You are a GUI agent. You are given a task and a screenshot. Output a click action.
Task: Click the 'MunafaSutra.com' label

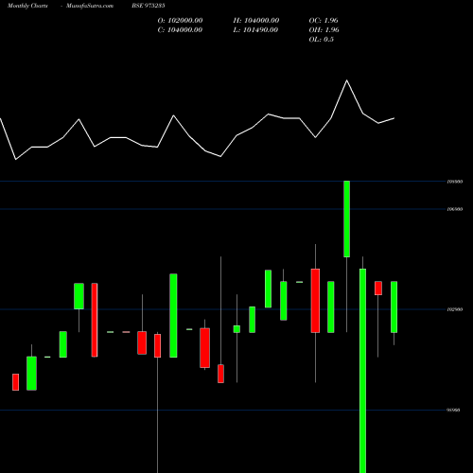coord(90,6)
